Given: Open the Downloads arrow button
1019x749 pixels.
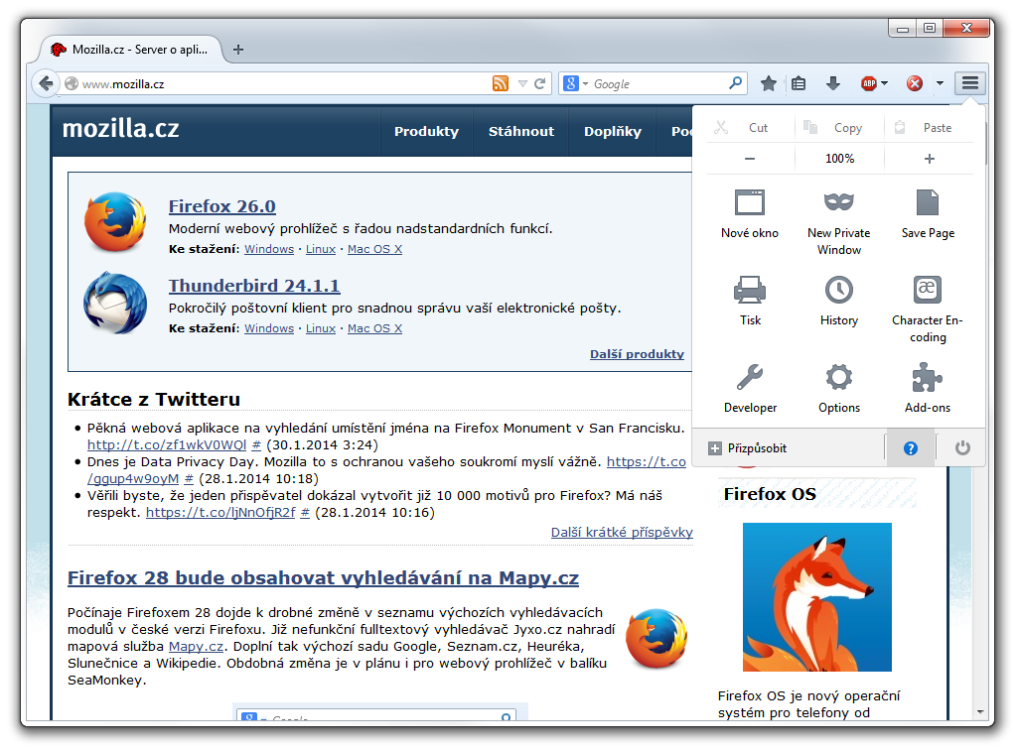Looking at the screenshot, I should (833, 84).
